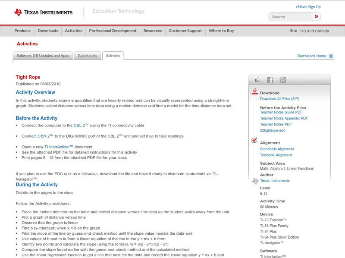Click the Education Technology header text
The image size is (345, 258).
pos(119,11)
